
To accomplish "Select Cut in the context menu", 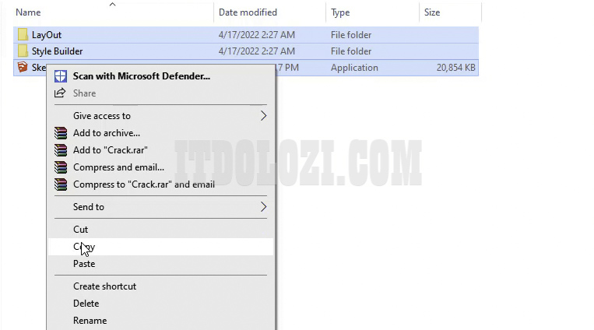I will click(81, 230).
